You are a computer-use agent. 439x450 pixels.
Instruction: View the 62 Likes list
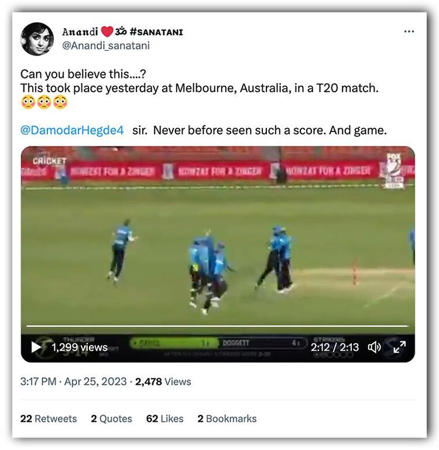164,418
